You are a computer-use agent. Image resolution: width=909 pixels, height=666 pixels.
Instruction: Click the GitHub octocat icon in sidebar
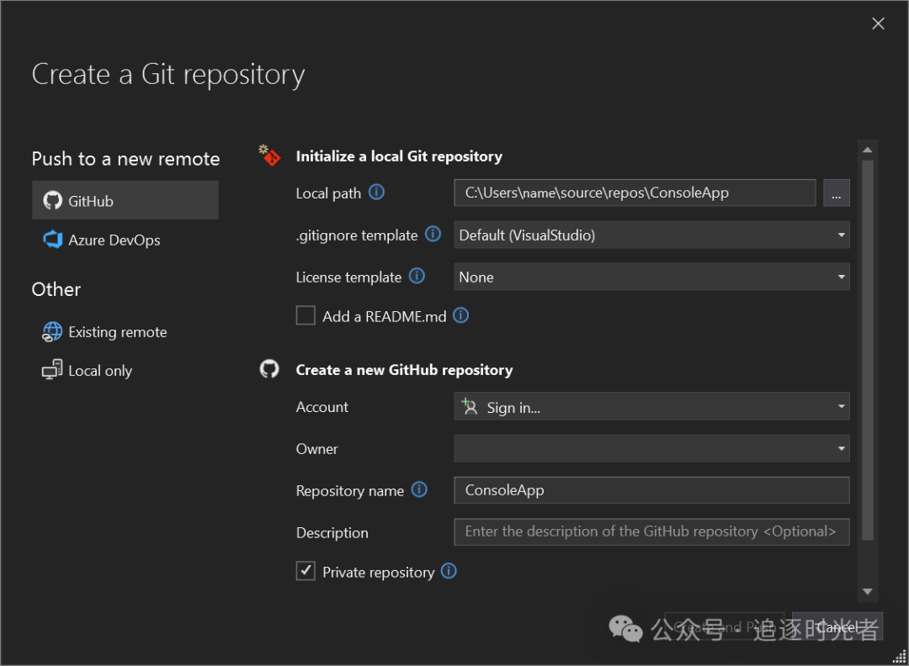53,201
